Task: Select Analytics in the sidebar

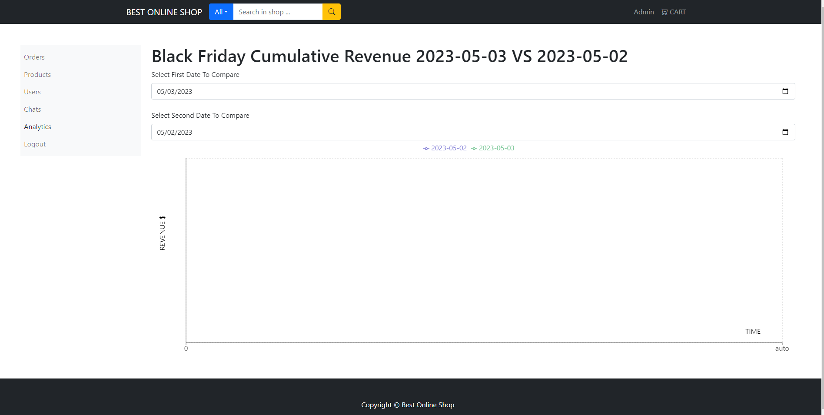Action: pyautogui.click(x=37, y=126)
